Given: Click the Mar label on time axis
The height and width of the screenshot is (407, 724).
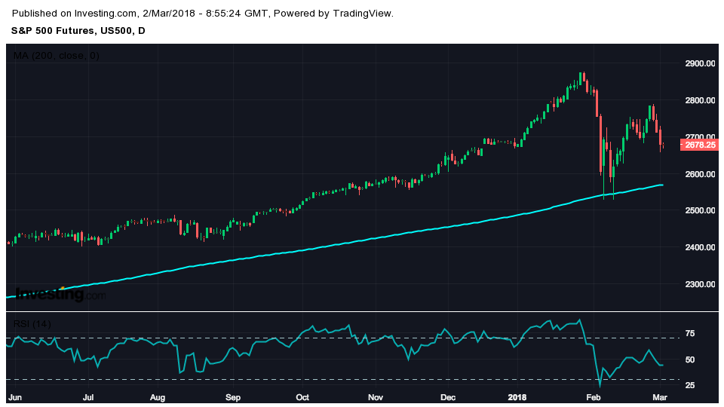Looking at the screenshot, I should coord(661,397).
